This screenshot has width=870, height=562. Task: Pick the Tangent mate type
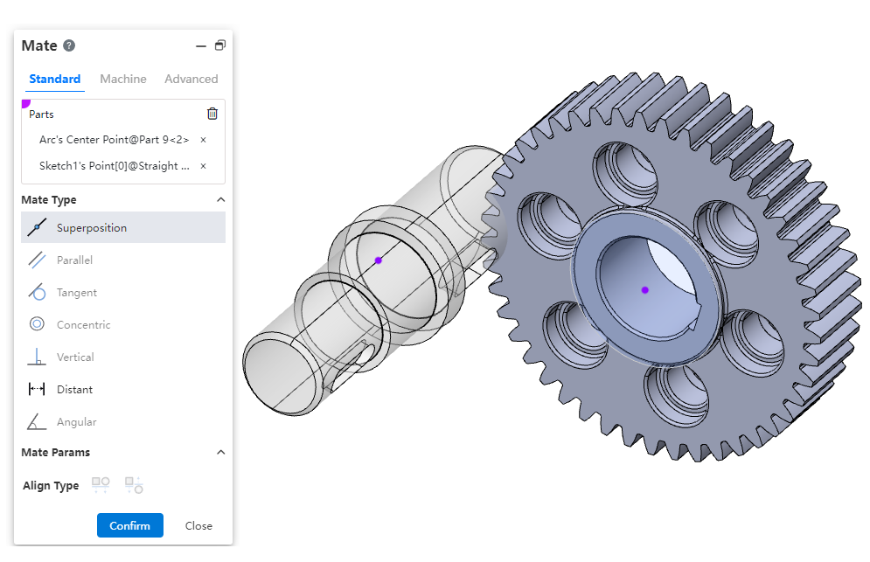pos(77,293)
